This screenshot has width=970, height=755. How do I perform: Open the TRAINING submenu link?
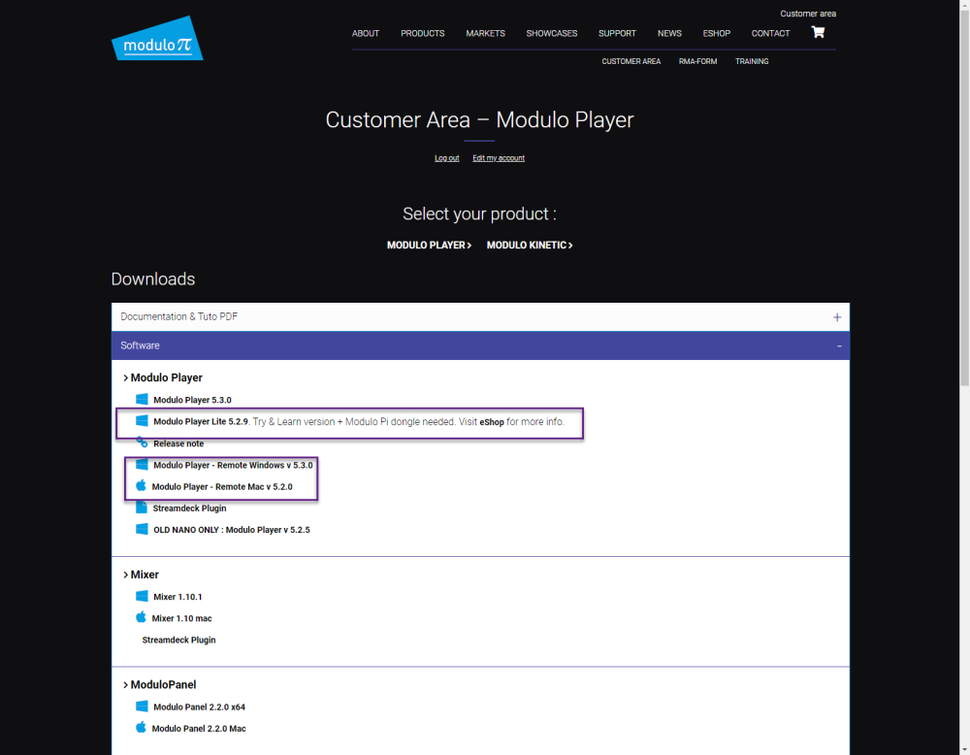point(752,61)
